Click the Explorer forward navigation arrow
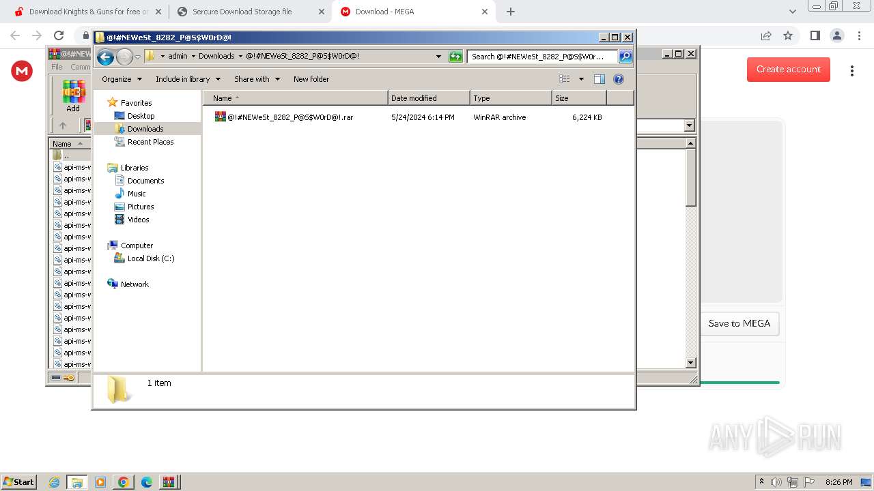Screen dimensions: 874x491 click(124, 57)
